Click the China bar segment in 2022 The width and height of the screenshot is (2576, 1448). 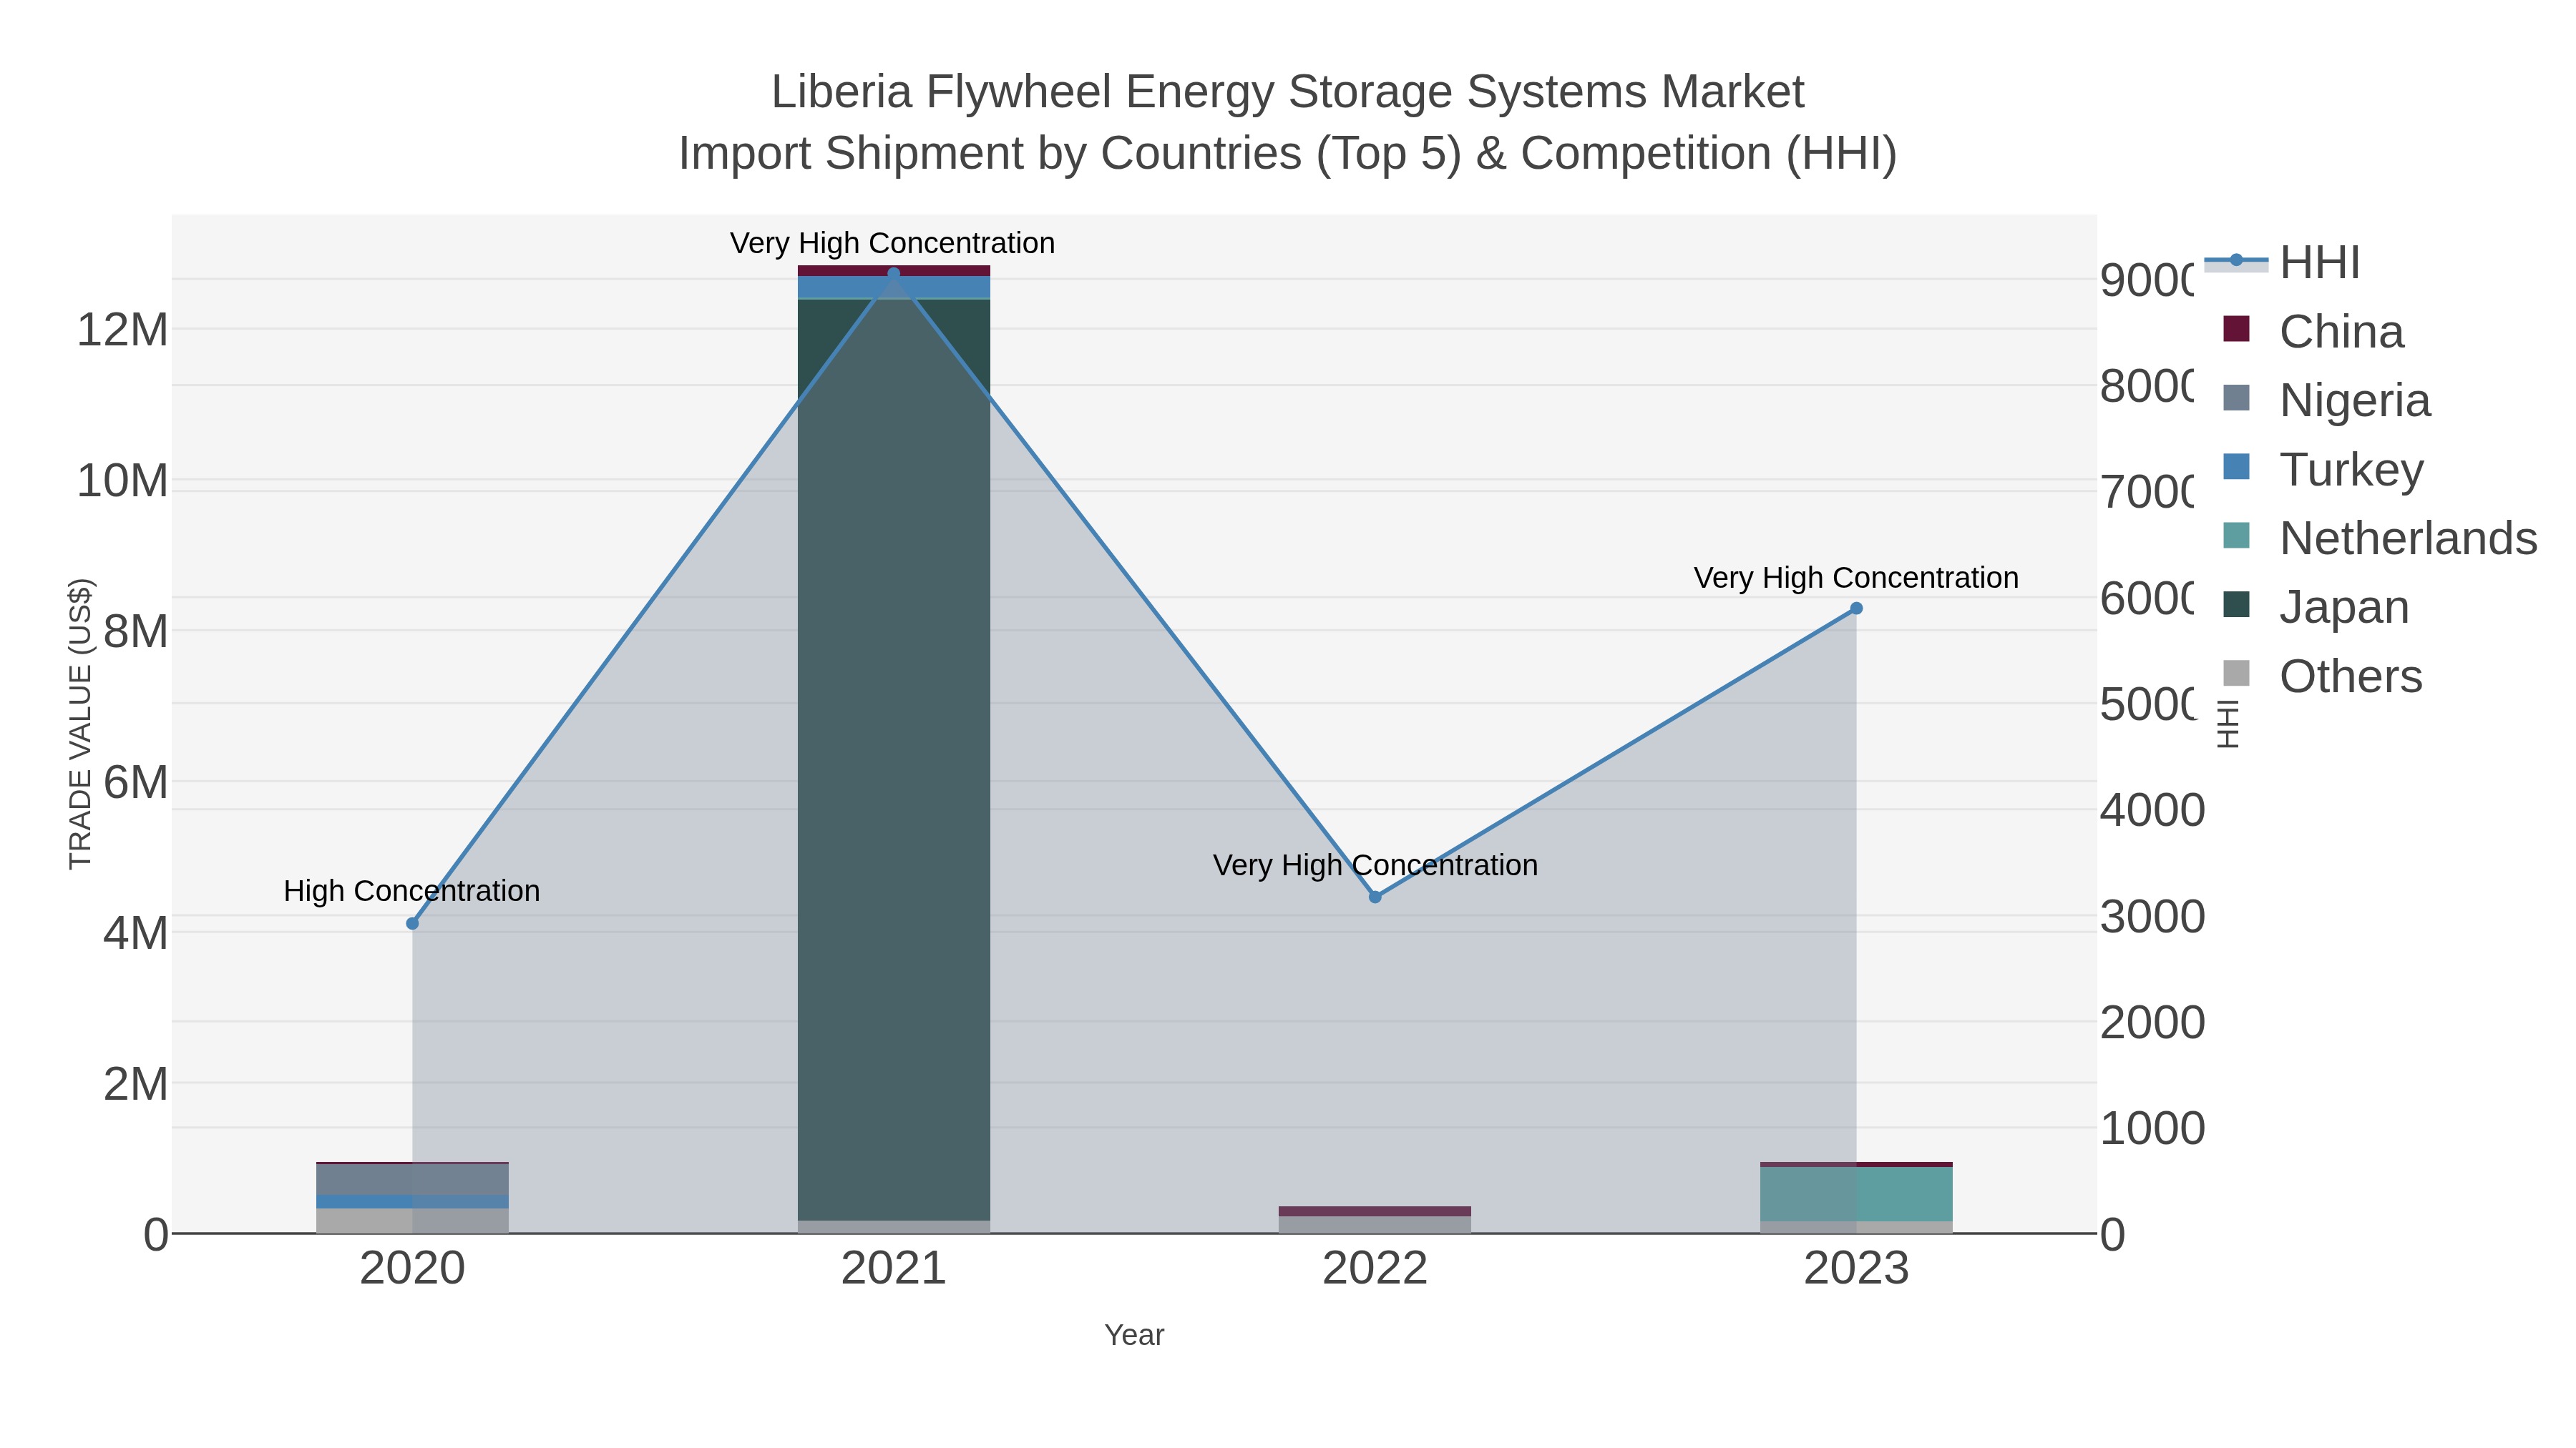[1375, 1211]
